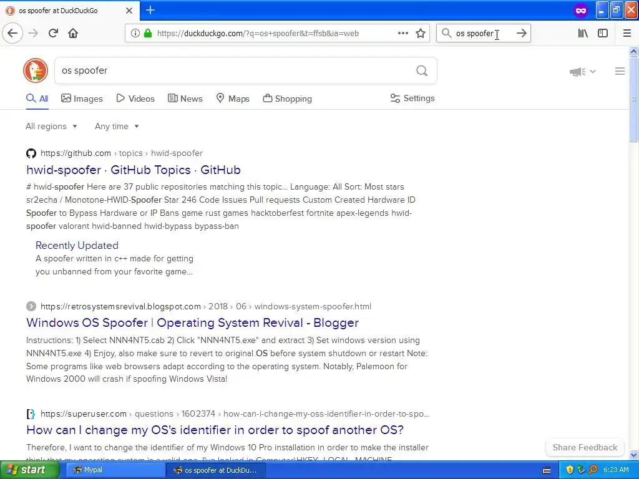Image resolution: width=639 pixels, height=479 pixels.
Task: Click the green secure connection padlock
Action: 148,33
